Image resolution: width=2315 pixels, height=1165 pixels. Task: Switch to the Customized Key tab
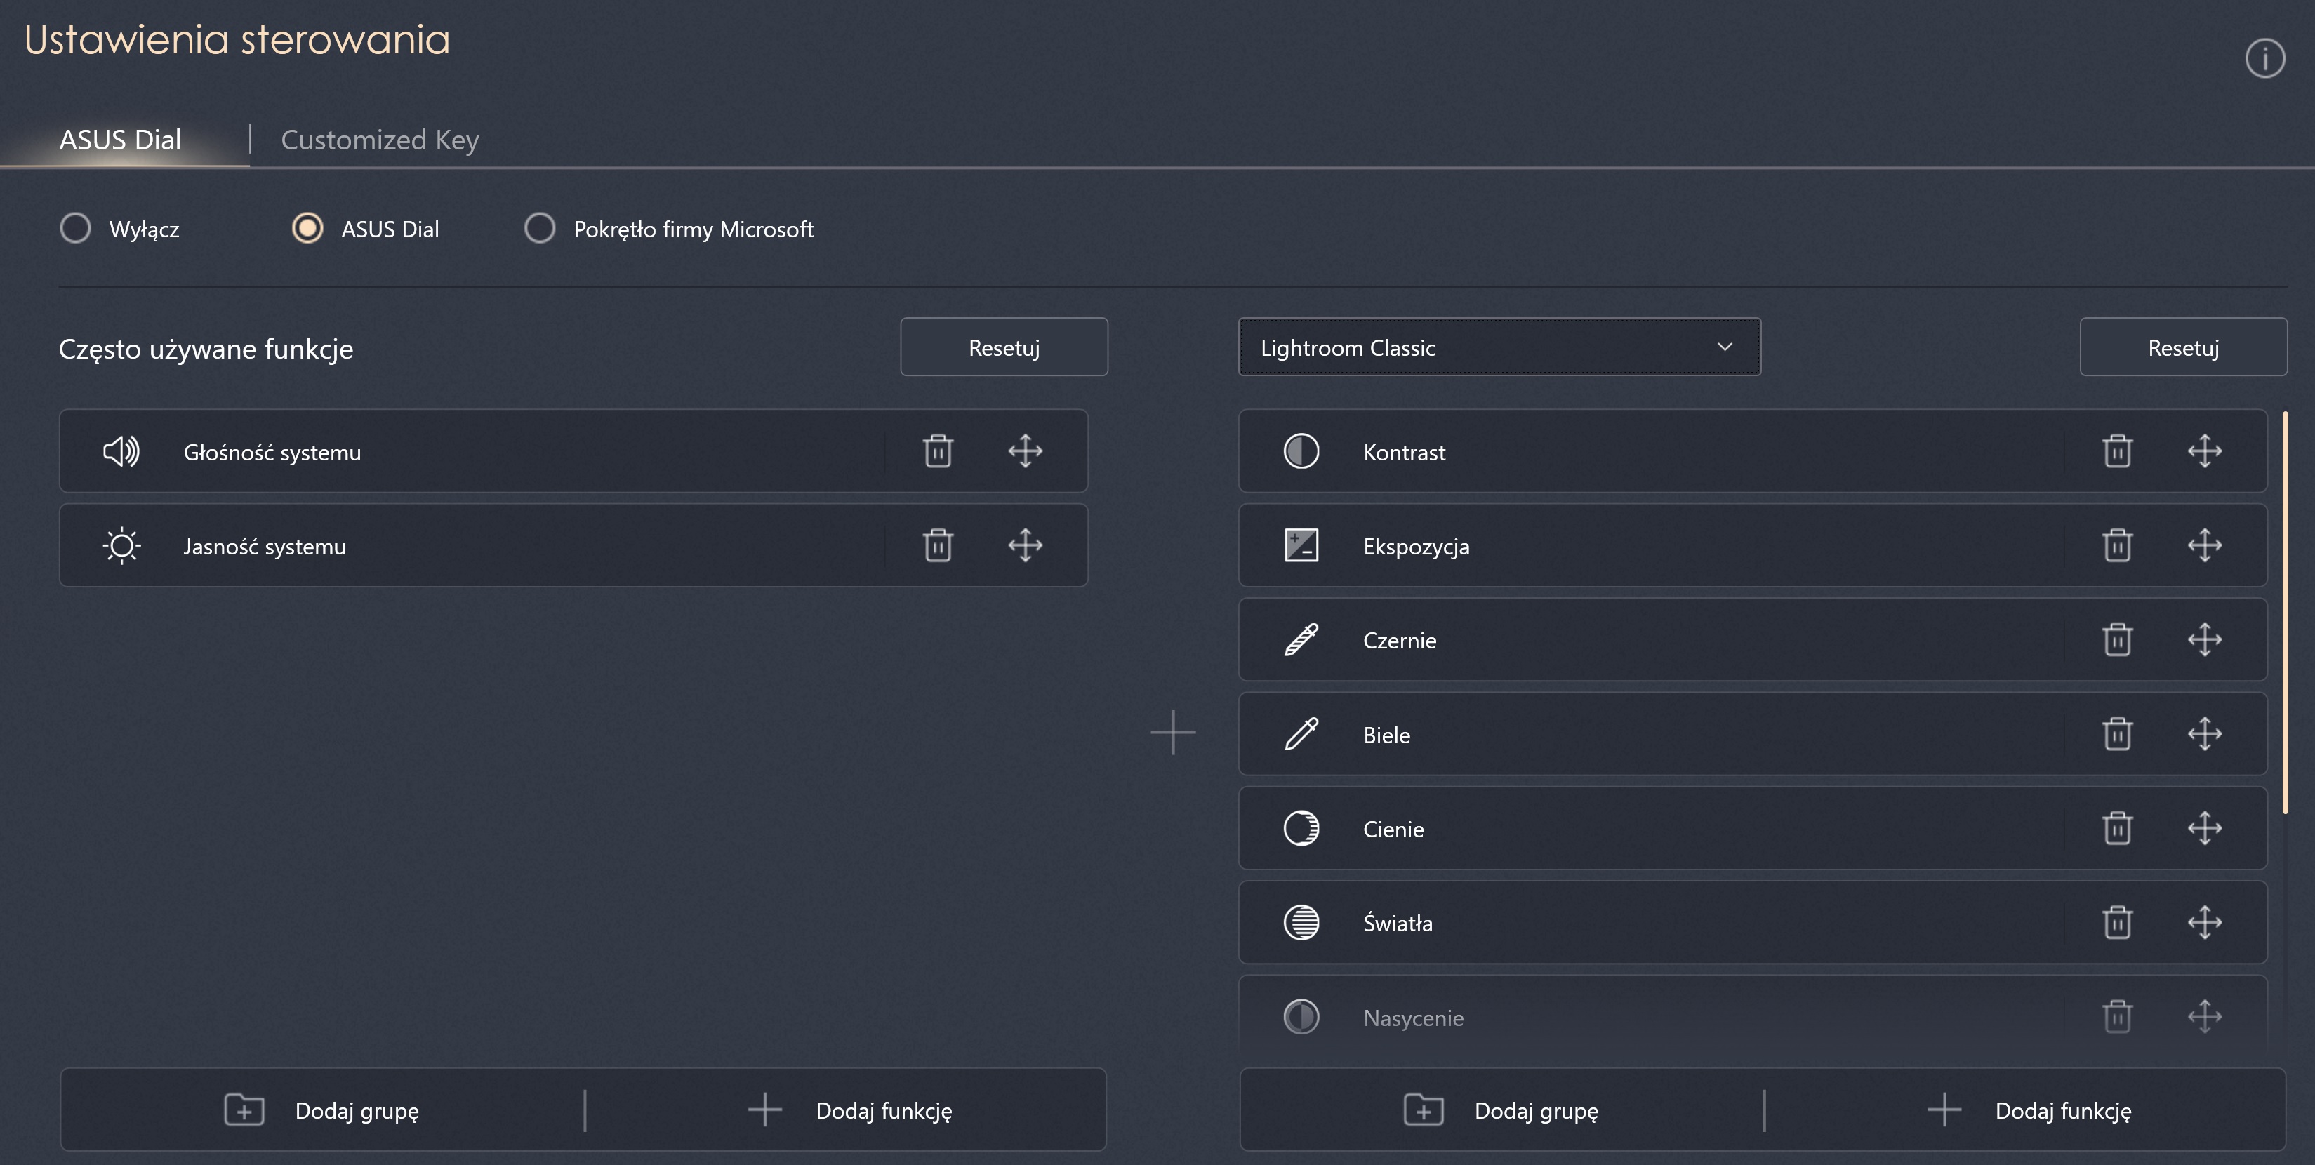coord(379,140)
